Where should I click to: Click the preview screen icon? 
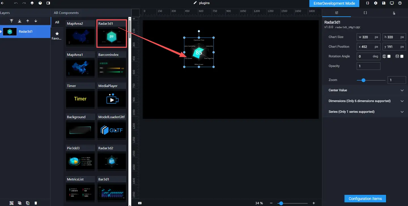pos(392,3)
